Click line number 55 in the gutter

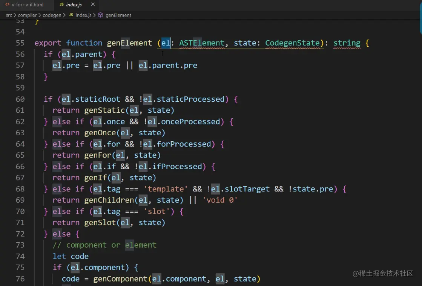[x=20, y=43]
